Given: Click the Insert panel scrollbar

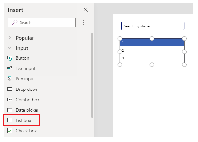Looking at the screenshot, I should coord(92,75).
